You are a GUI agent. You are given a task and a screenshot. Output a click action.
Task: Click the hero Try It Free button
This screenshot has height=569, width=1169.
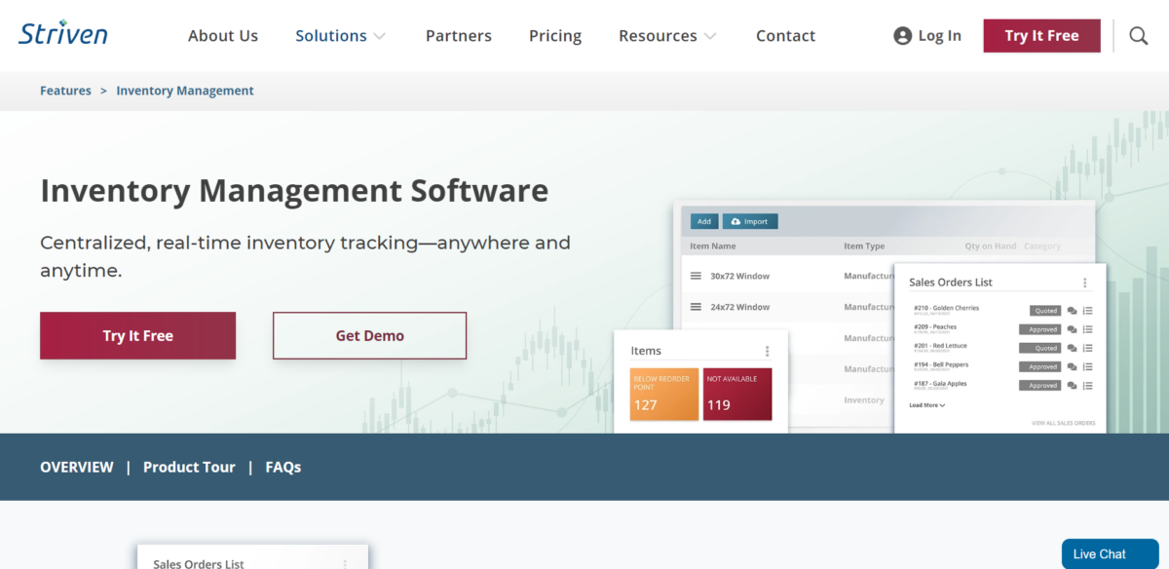click(x=137, y=335)
